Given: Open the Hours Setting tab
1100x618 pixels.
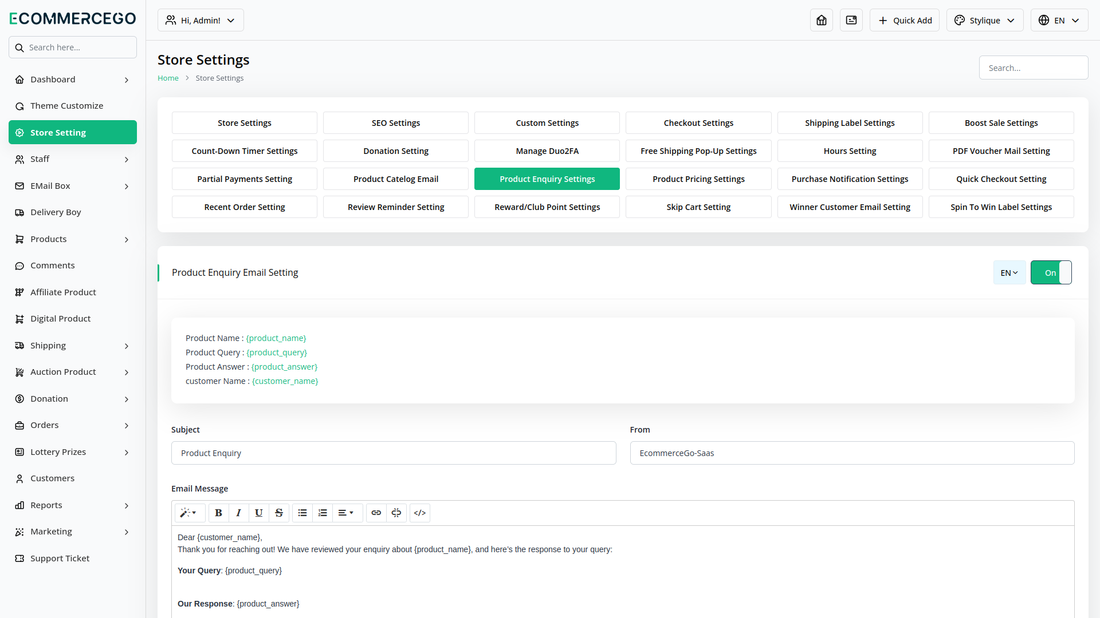Looking at the screenshot, I should [x=850, y=151].
